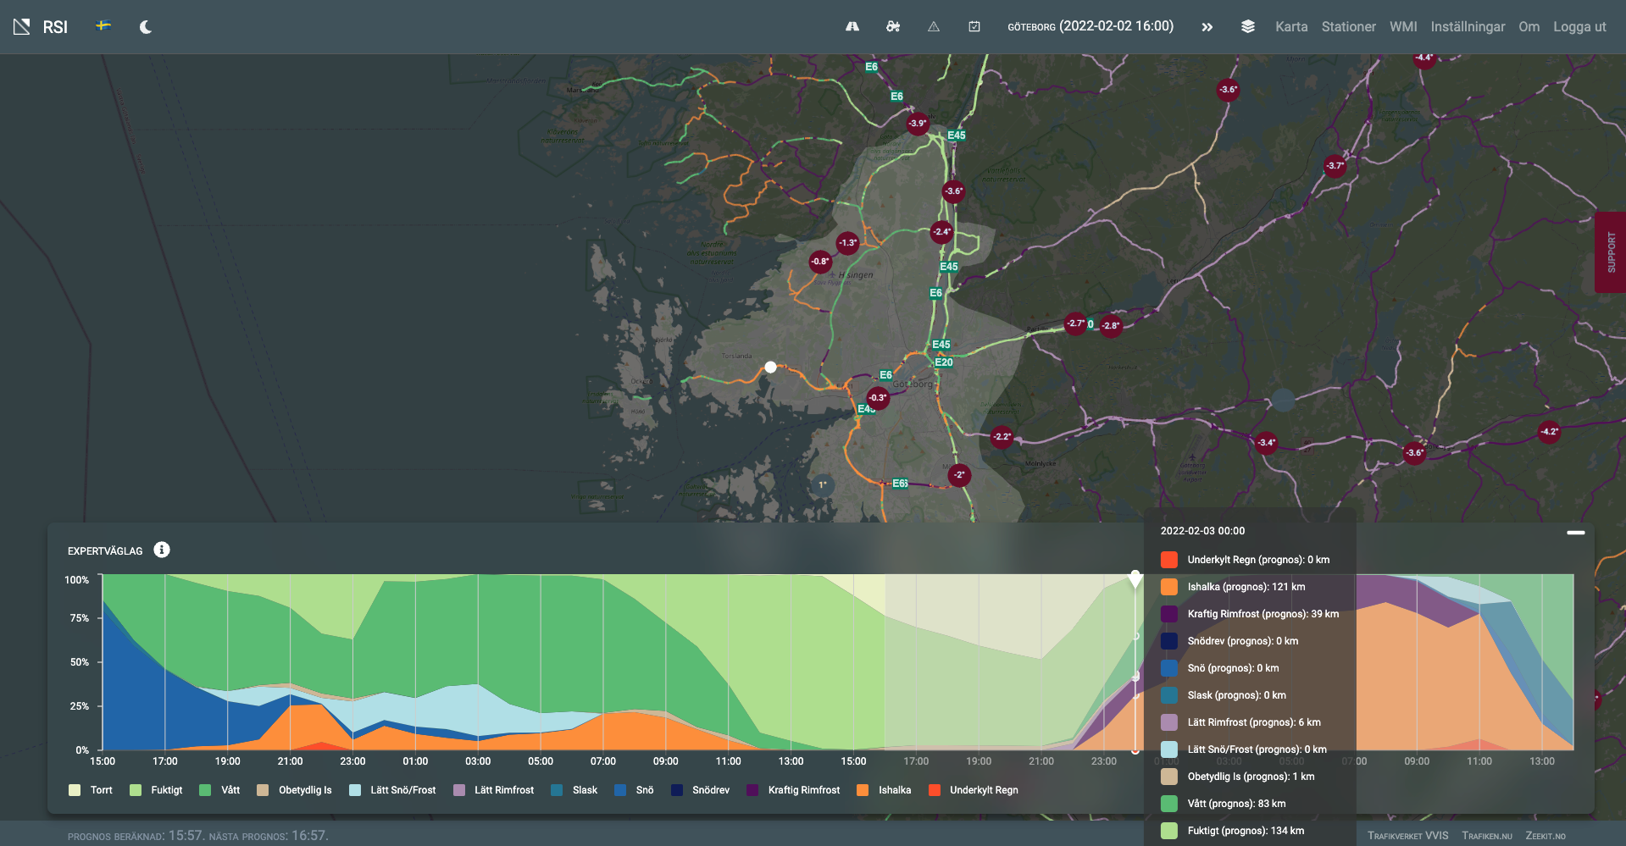Click the info icon beside Expertväglag
Image resolution: width=1626 pixels, height=846 pixels.
[x=162, y=550]
